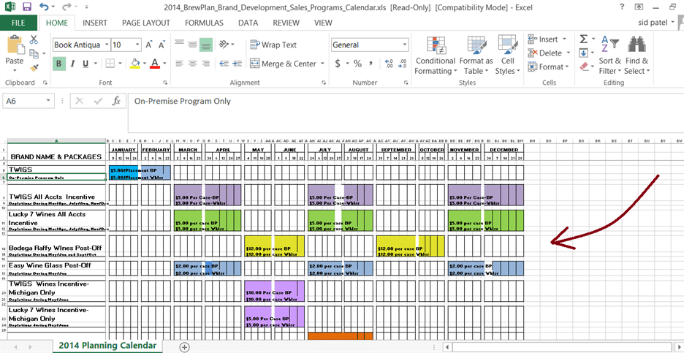Add new sheet with plus button
The image size is (684, 353).
tap(185, 347)
